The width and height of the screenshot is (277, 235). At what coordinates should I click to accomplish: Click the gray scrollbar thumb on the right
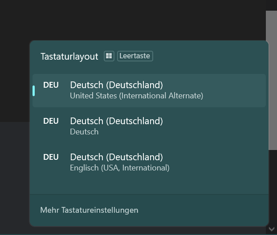tap(272, 80)
